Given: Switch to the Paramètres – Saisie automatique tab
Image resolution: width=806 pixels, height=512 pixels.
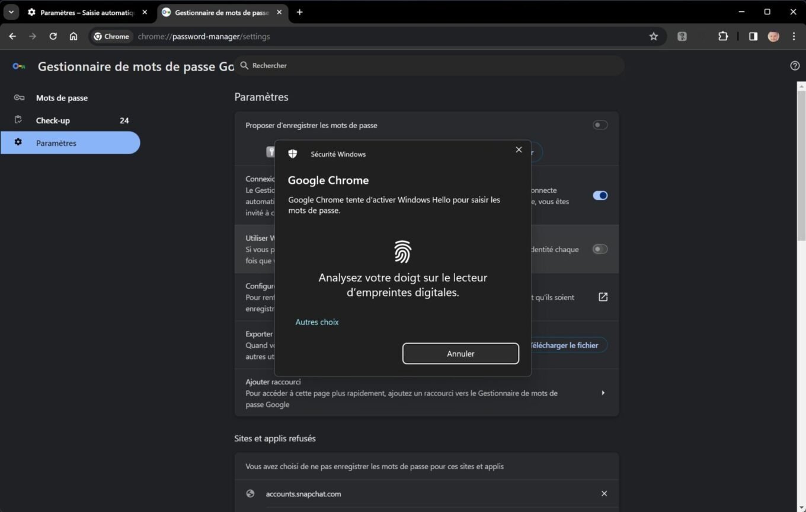Looking at the screenshot, I should [87, 12].
